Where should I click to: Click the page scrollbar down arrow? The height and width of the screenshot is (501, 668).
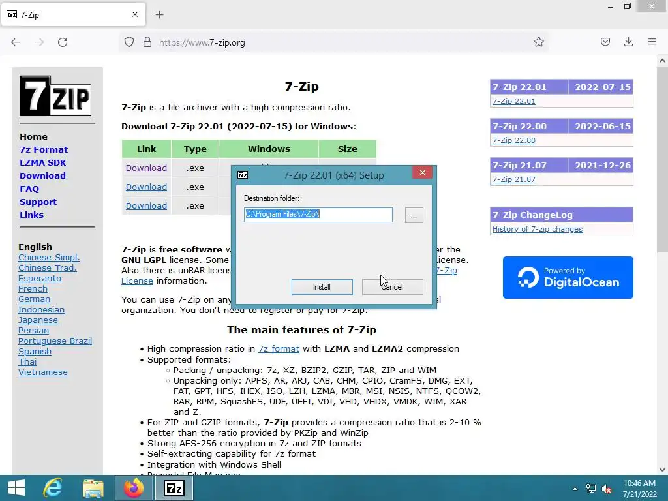[x=662, y=470]
